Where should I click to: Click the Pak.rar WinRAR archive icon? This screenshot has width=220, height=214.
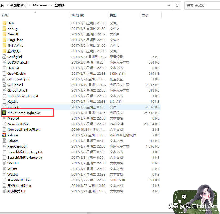click(4, 135)
